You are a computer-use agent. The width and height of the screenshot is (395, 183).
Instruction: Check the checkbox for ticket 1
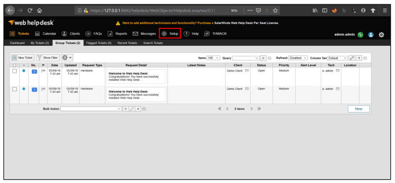(x=15, y=89)
